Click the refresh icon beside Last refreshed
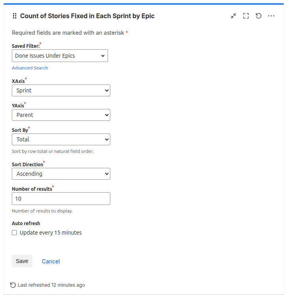287x295 pixels. (x=13, y=285)
